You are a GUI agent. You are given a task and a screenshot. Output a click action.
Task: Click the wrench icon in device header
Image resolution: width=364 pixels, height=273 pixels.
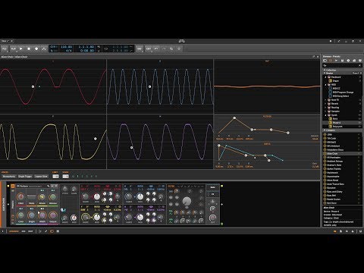pyautogui.click(x=49, y=187)
